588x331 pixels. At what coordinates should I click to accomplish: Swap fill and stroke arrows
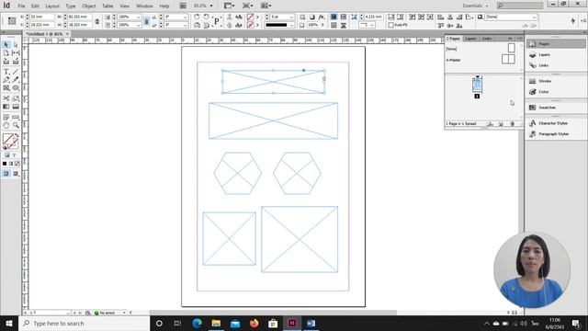coord(17,136)
